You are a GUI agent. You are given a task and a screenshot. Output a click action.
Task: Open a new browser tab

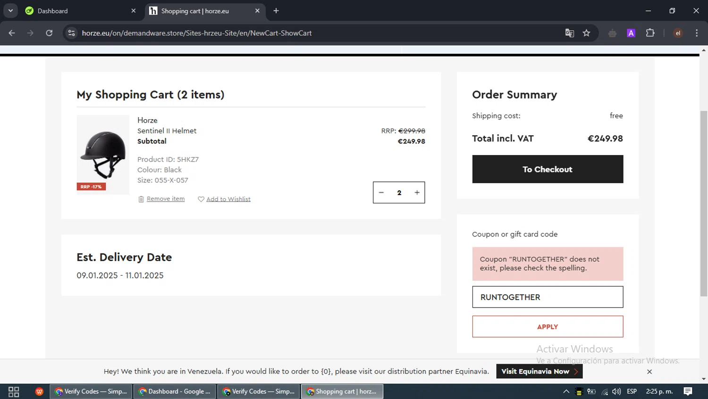coord(276,11)
